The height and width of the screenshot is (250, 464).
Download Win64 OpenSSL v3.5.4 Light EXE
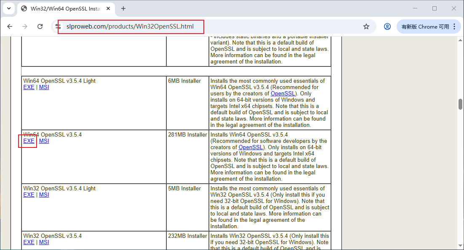click(29, 87)
